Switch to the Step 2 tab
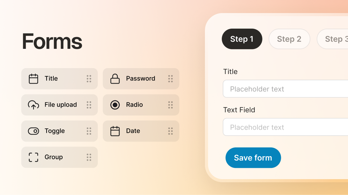The image size is (348, 195). pos(289,39)
